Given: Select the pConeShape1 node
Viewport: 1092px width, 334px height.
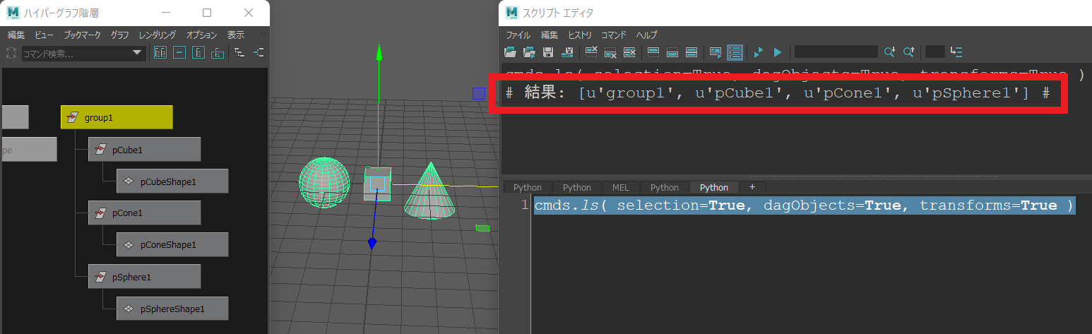Looking at the screenshot, I should 172,244.
